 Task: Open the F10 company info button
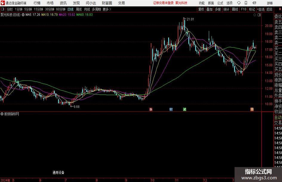pyautogui.click(x=244, y=9)
